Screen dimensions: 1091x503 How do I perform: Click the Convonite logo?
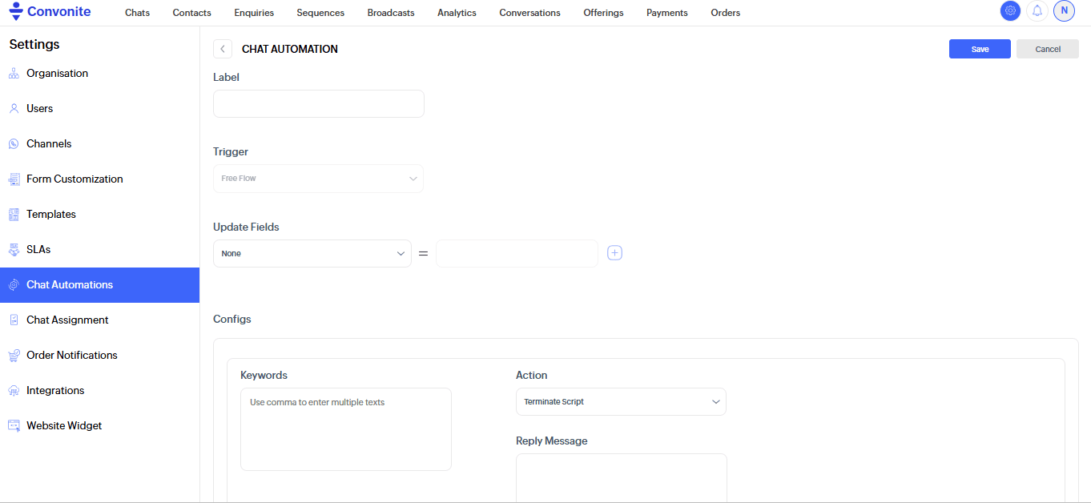50,12
